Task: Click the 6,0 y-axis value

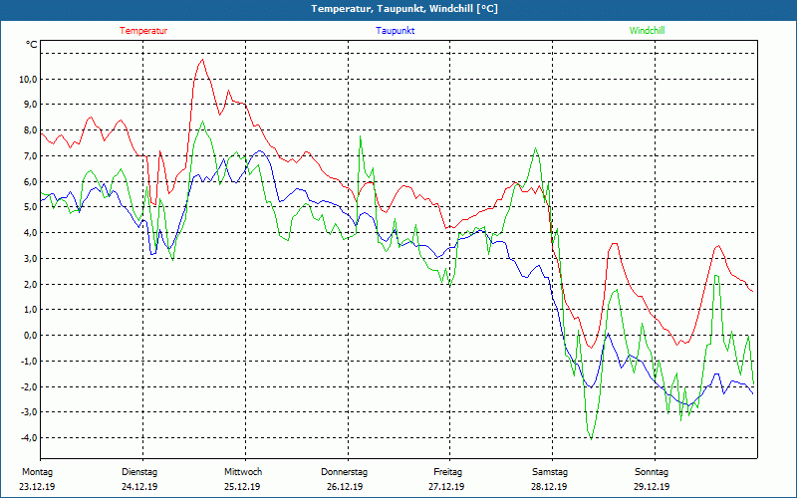Action: coord(30,181)
